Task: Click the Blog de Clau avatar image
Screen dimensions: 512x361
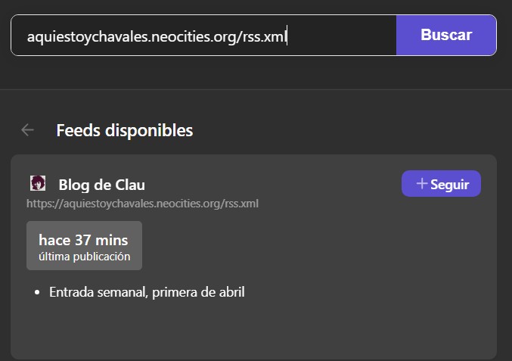Action: point(37,183)
